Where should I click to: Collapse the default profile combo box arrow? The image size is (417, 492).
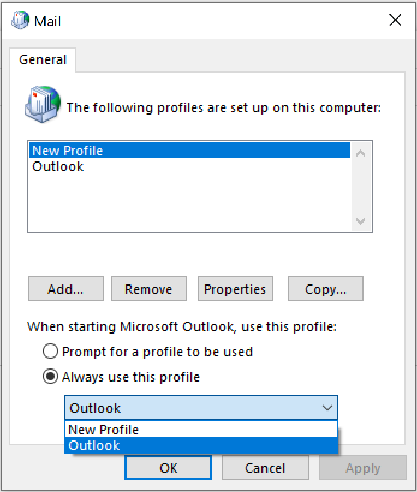327,407
